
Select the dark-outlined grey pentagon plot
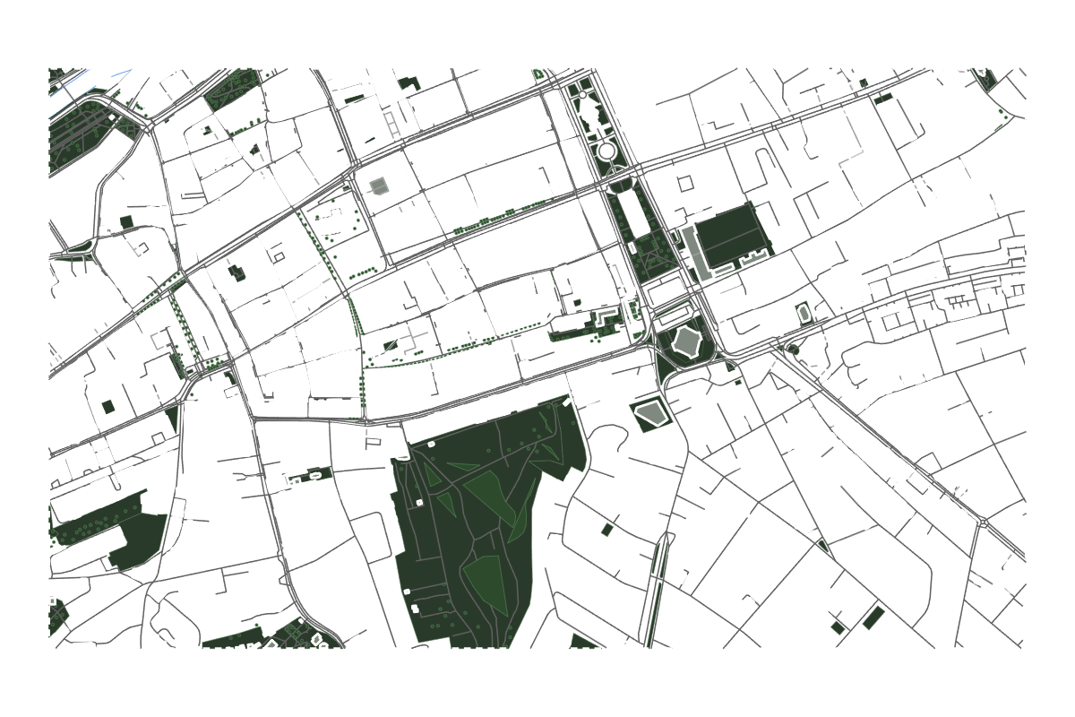pyautogui.click(x=651, y=414)
